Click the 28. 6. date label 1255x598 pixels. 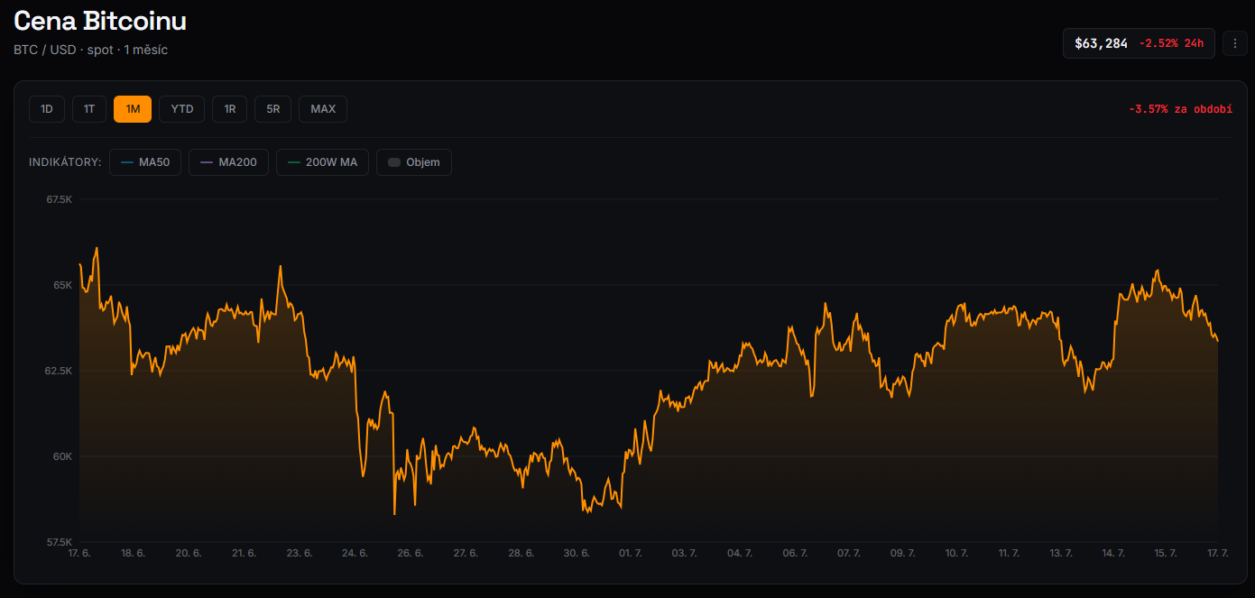tap(521, 553)
